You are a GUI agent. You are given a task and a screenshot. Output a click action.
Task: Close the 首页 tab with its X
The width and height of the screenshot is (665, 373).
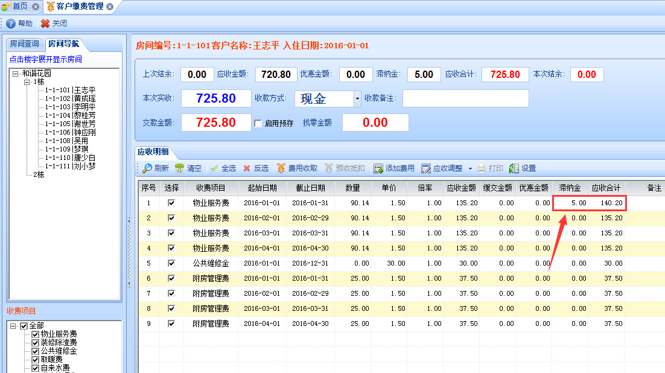pos(36,7)
